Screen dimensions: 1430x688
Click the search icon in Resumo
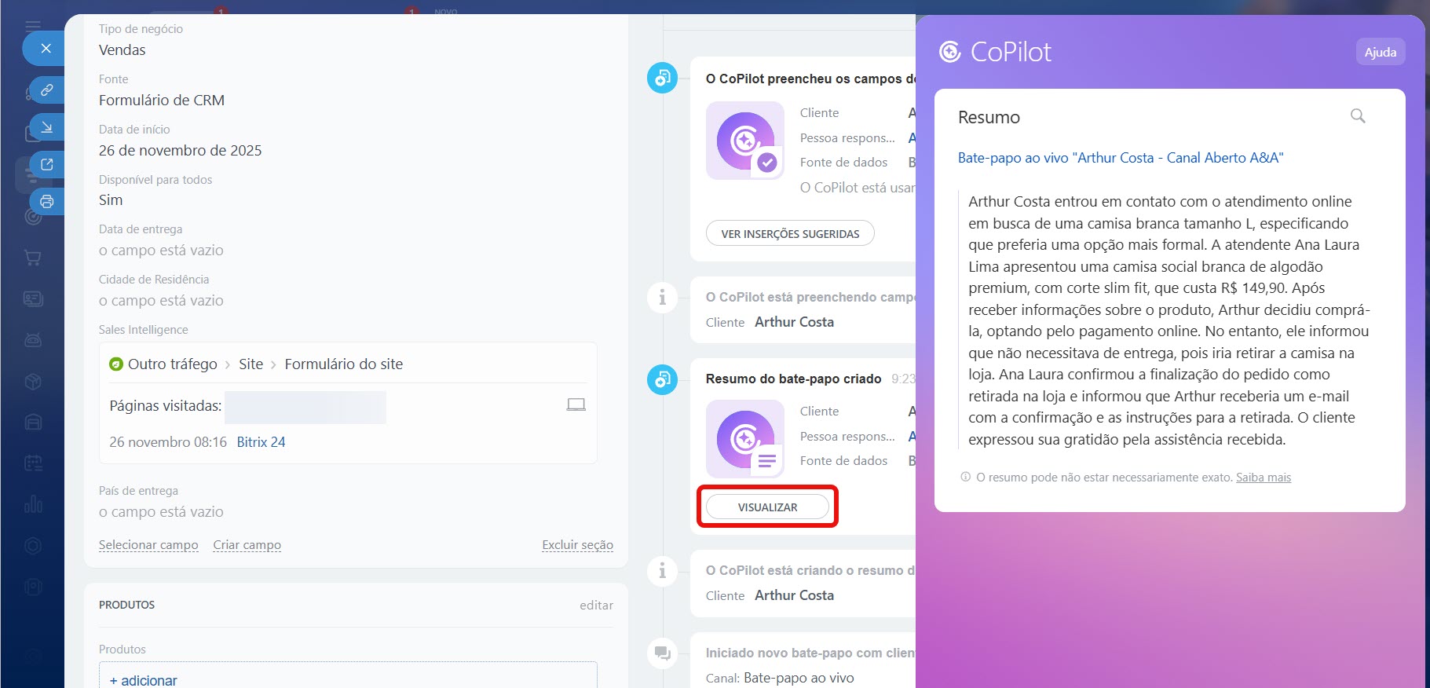click(1357, 116)
